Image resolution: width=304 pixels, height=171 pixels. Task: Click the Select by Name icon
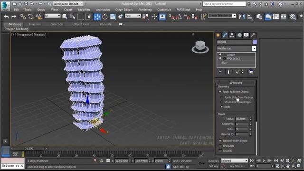(72, 17)
